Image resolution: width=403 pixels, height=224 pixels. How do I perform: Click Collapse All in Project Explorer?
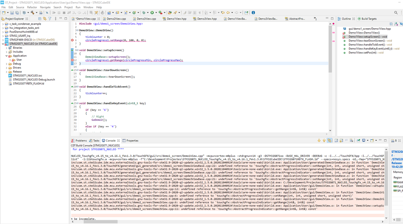coord(40,19)
